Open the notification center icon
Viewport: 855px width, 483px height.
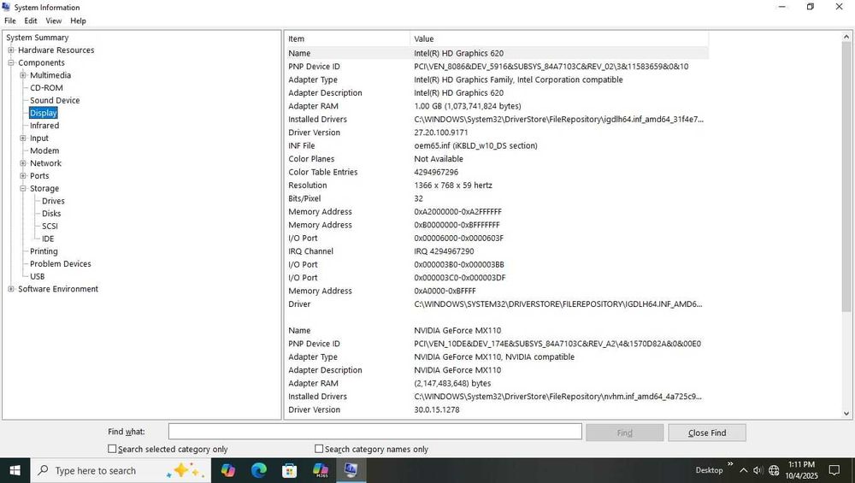[x=834, y=470]
